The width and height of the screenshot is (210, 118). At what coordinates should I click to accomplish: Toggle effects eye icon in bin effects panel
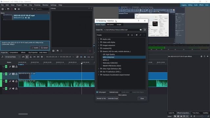[x=207, y=56]
